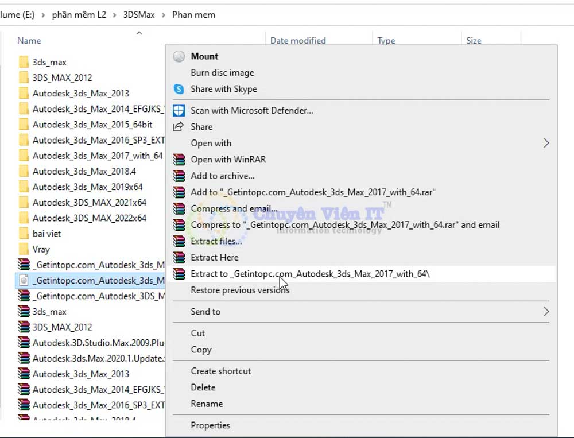This screenshot has width=574, height=438.
Task: Click WinRAR icon beside Open with WinRAR
Action: click(x=179, y=160)
